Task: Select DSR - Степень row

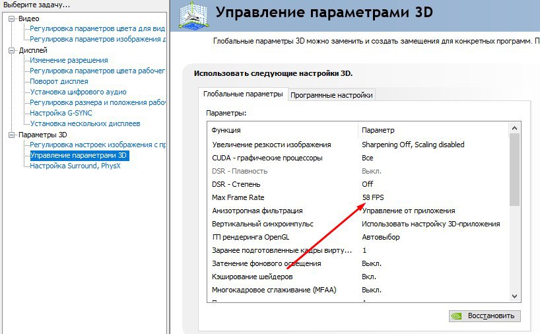Action: tap(358, 184)
